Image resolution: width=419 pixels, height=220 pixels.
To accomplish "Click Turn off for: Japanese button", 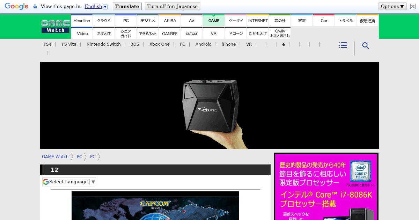I will click(x=172, y=6).
